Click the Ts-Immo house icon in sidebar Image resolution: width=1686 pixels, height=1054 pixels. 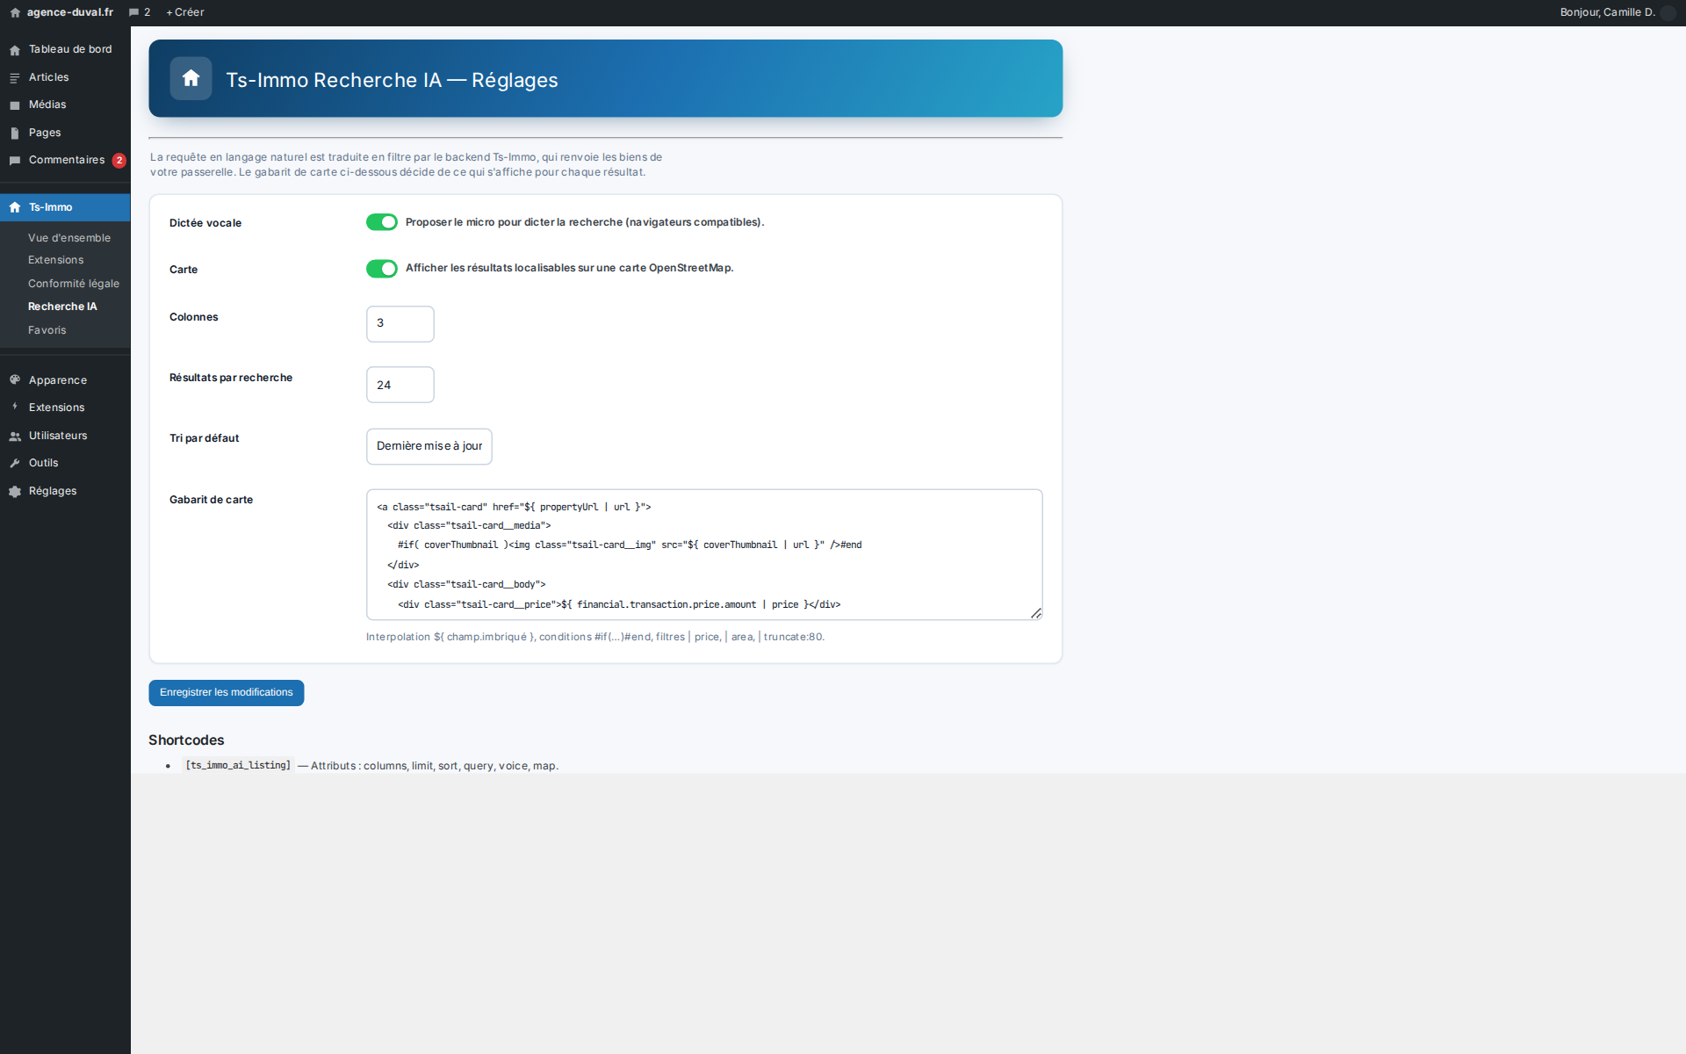click(15, 207)
